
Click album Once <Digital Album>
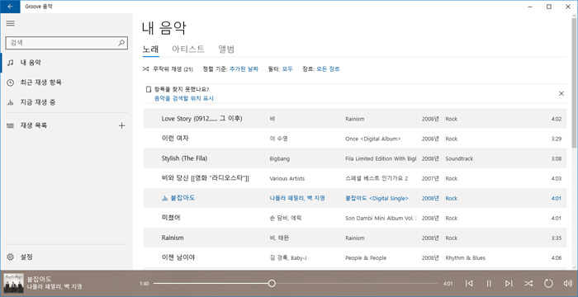373,139
